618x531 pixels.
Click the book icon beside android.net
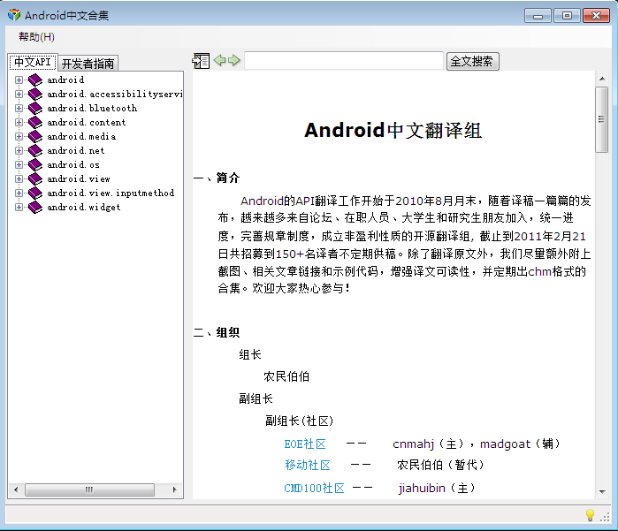35,150
